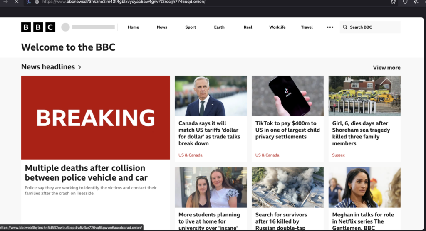
Task: Click US & Canada tag under Canada story
Action: (190, 155)
